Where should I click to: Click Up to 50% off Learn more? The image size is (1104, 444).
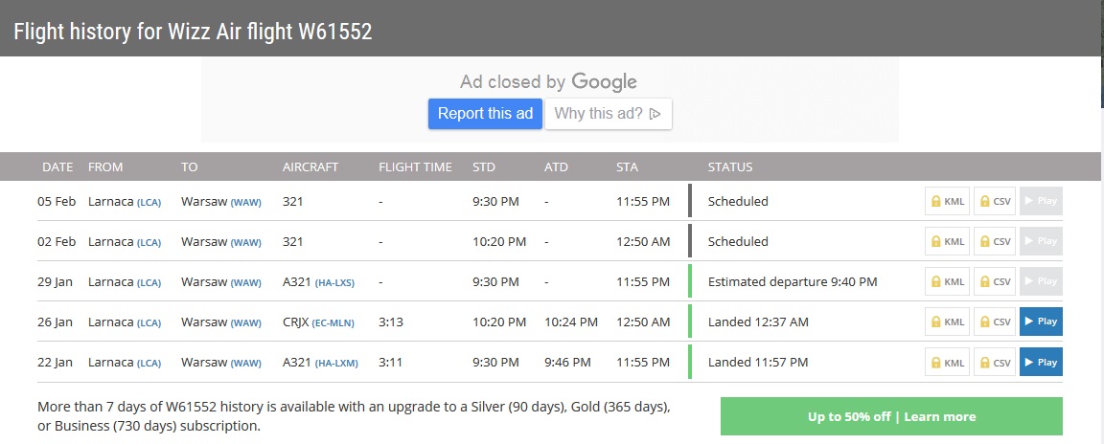(891, 416)
